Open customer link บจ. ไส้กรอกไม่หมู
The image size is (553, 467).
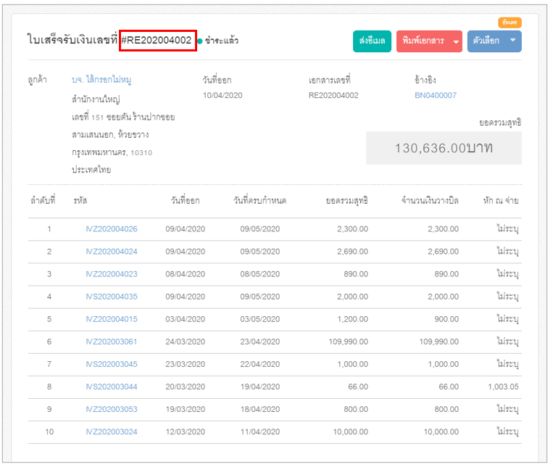pyautogui.click(x=101, y=80)
